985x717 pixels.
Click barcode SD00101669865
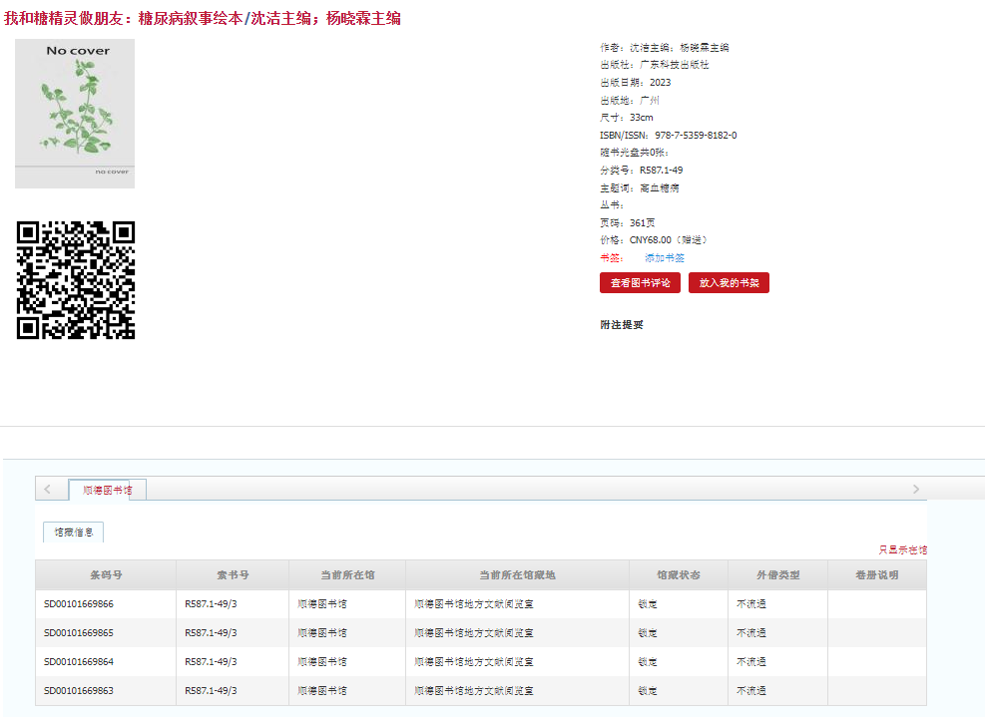(x=79, y=633)
